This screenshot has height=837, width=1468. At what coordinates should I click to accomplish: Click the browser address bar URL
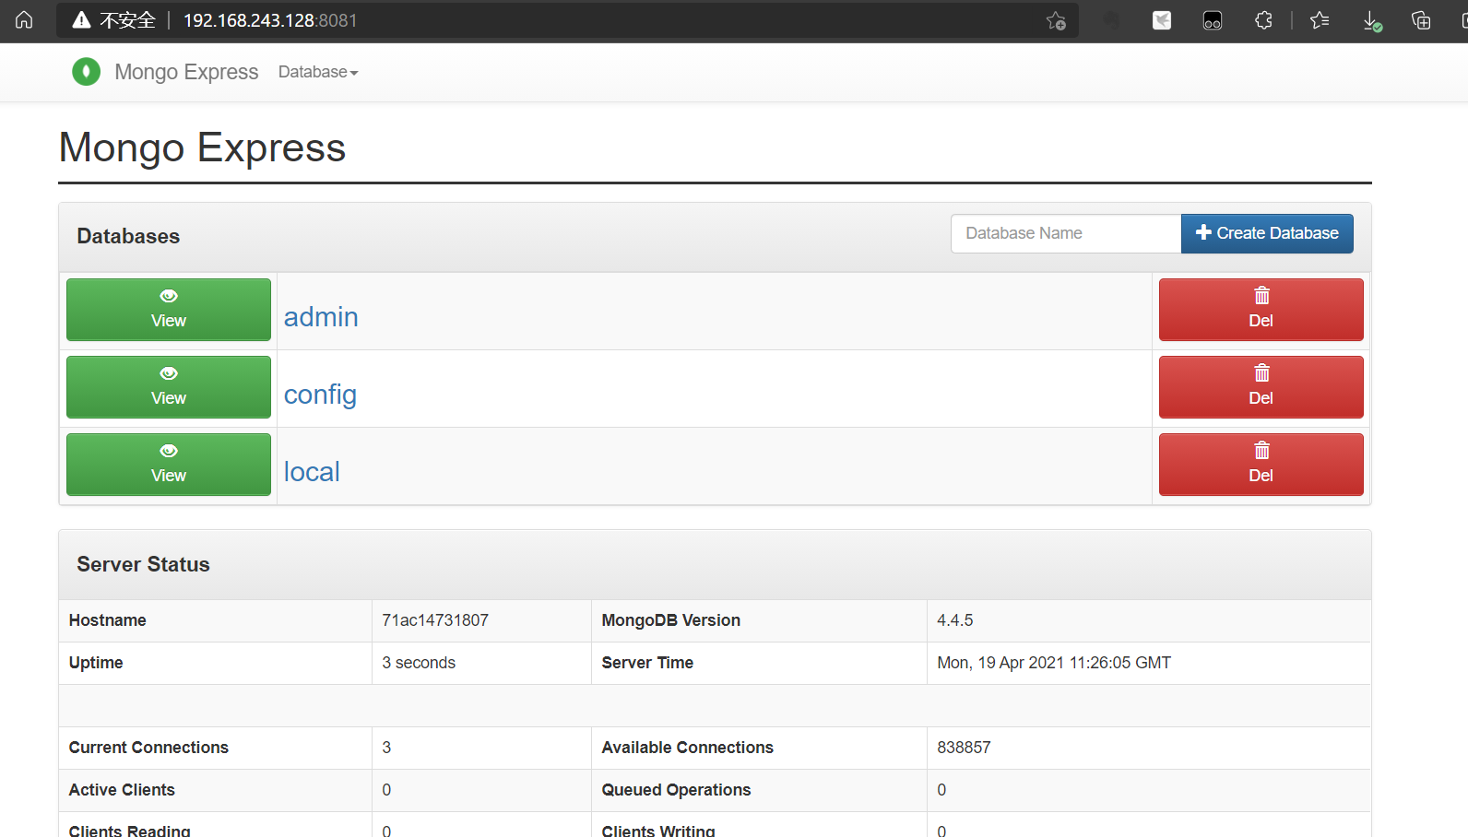pos(270,20)
